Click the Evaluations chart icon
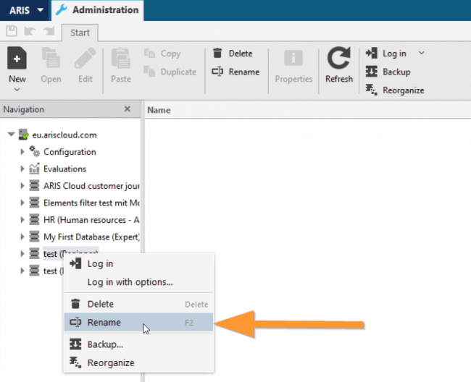Viewport: 471px width, 382px height. coord(34,169)
